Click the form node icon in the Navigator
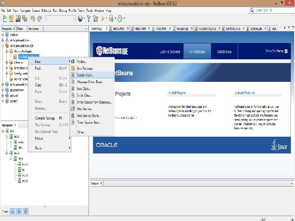This screenshot has width=295, height=221. click(x=15, y=159)
